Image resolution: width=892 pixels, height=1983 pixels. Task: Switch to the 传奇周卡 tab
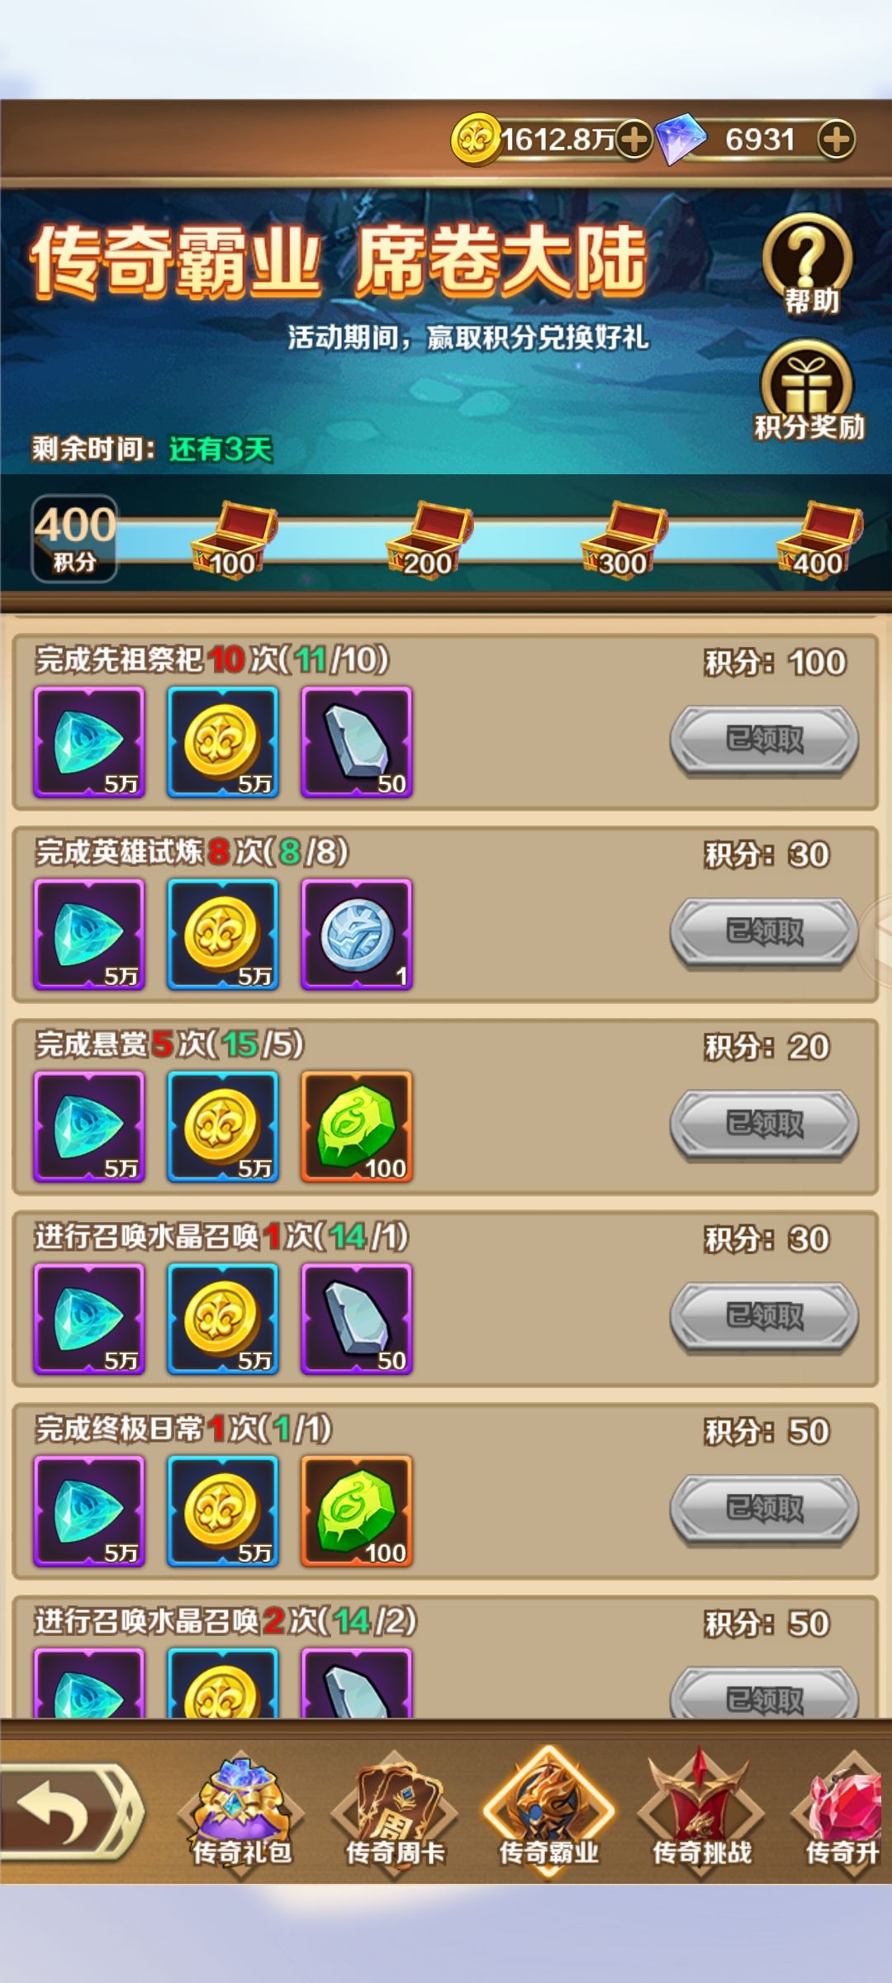[395, 1813]
